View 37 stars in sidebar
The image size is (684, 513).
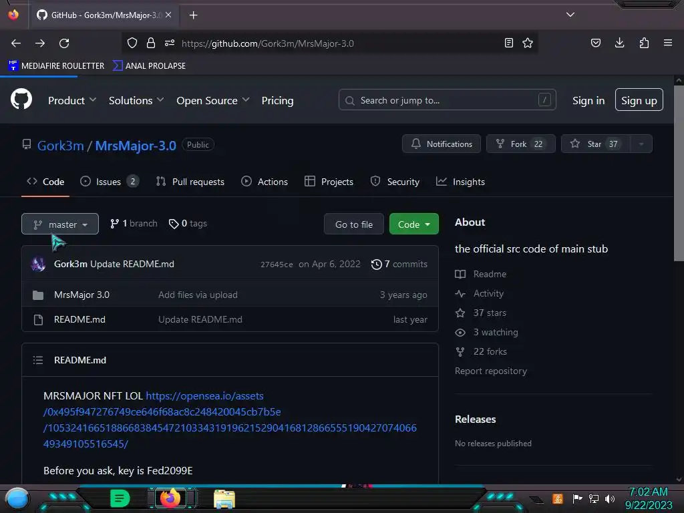click(x=481, y=313)
